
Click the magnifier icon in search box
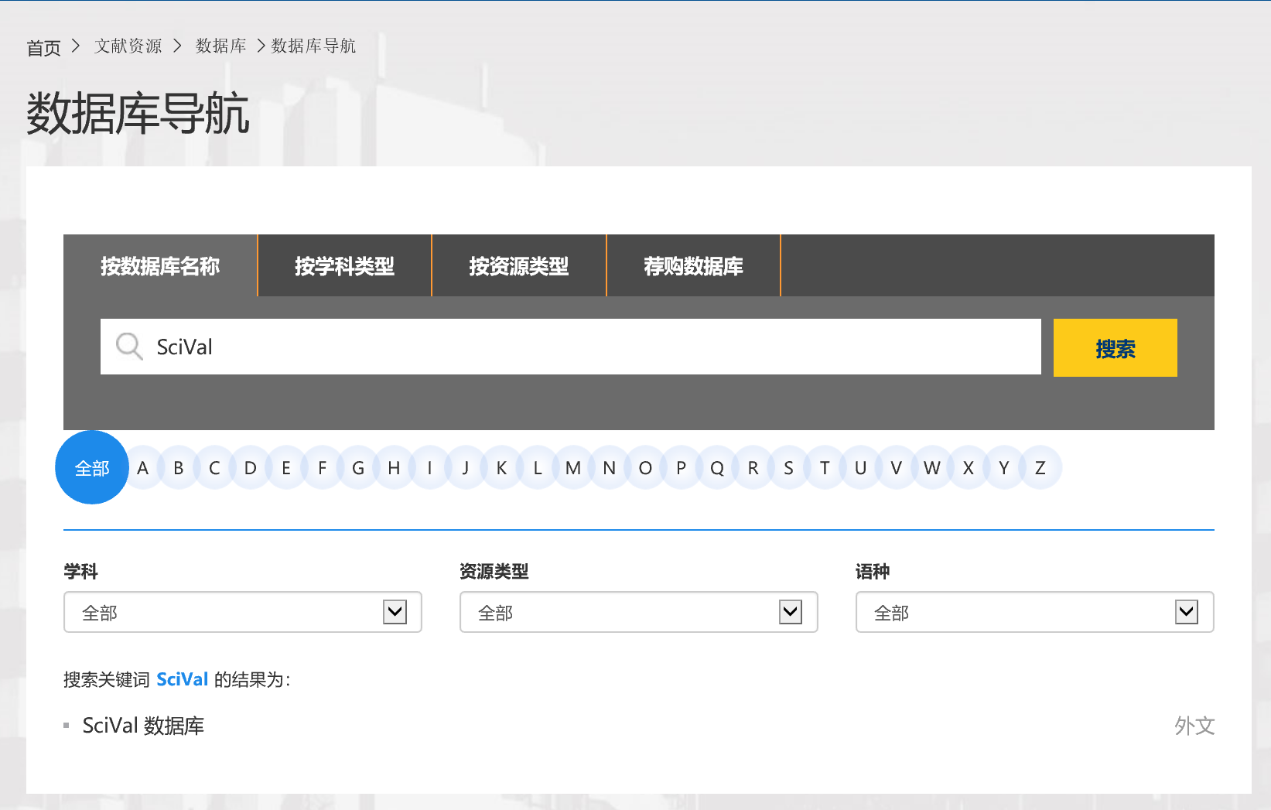tap(129, 347)
